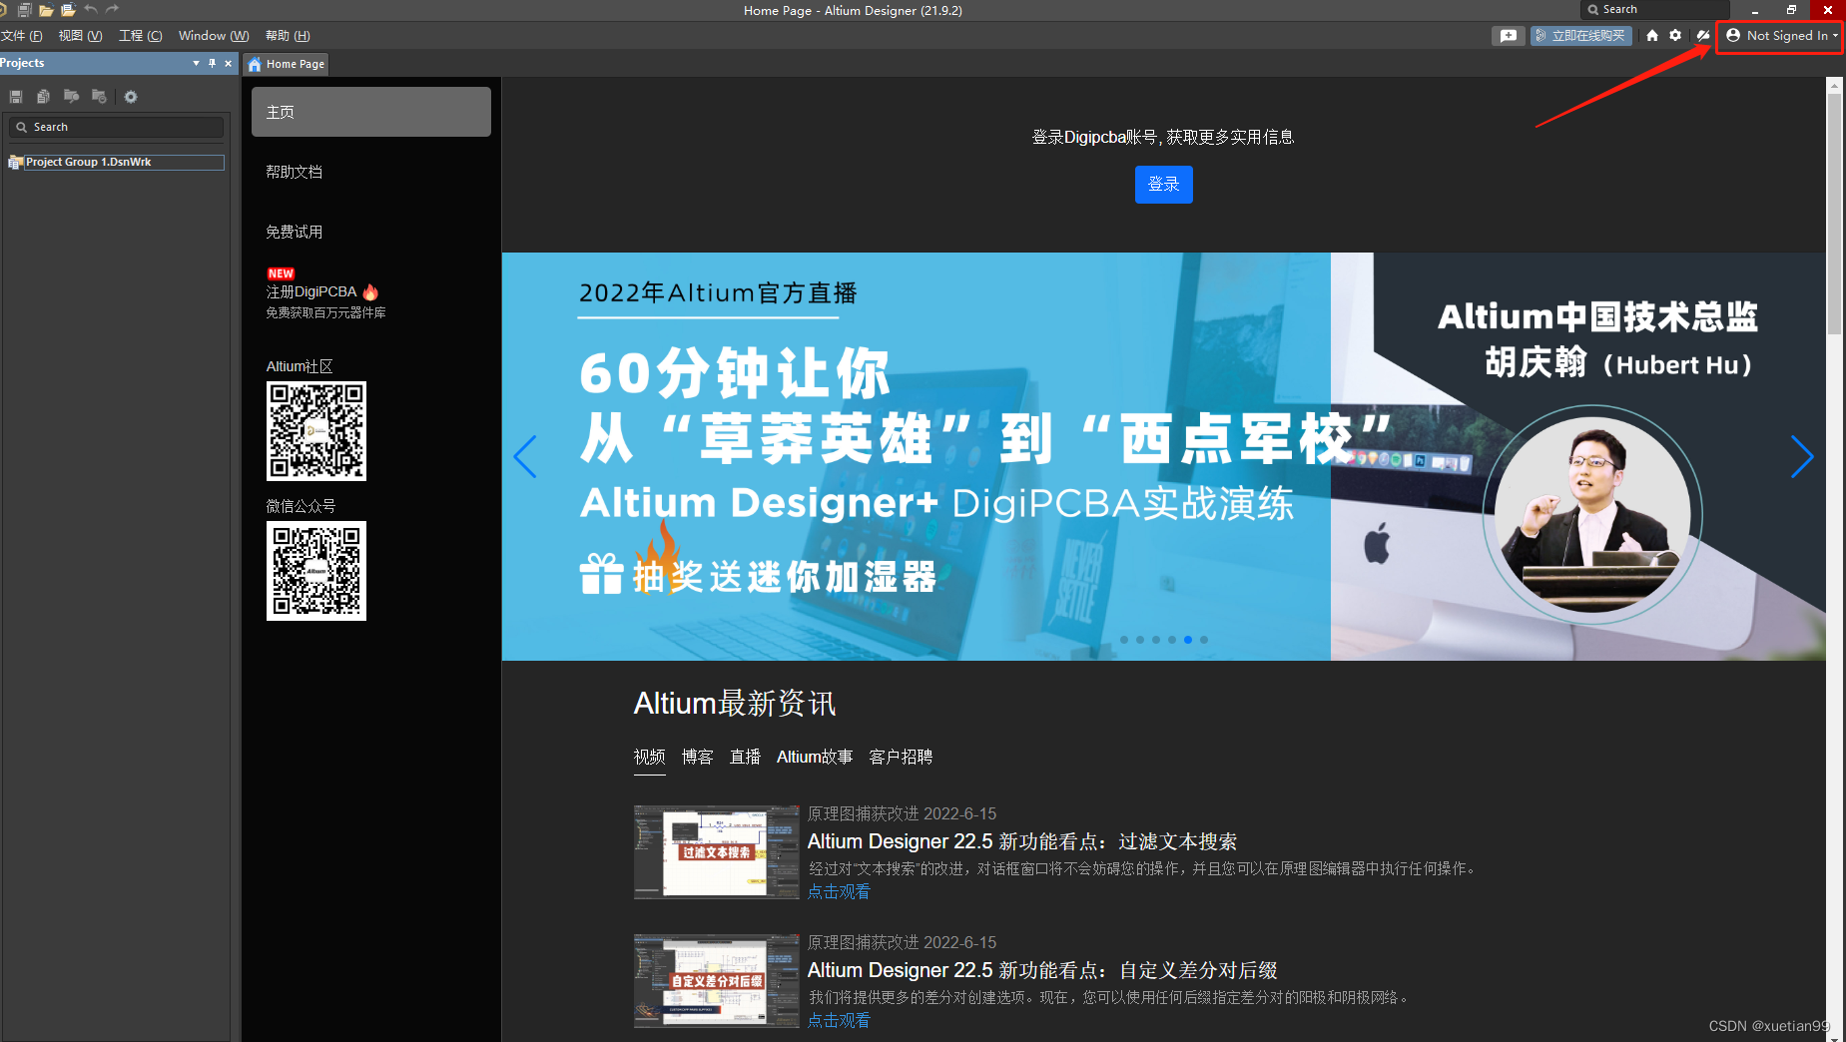Open 帮助文档 in the sidebar

(x=295, y=172)
